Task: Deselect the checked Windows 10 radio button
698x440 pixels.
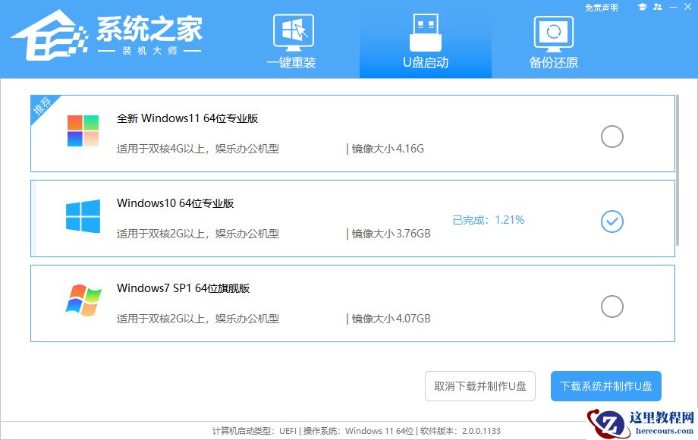Action: (611, 221)
